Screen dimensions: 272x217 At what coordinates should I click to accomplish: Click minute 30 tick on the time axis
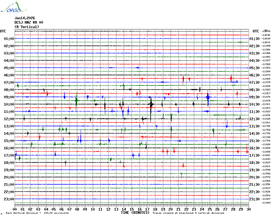pyautogui.click(x=248, y=209)
